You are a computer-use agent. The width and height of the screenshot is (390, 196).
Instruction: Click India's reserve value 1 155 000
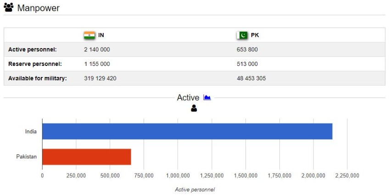97,64
